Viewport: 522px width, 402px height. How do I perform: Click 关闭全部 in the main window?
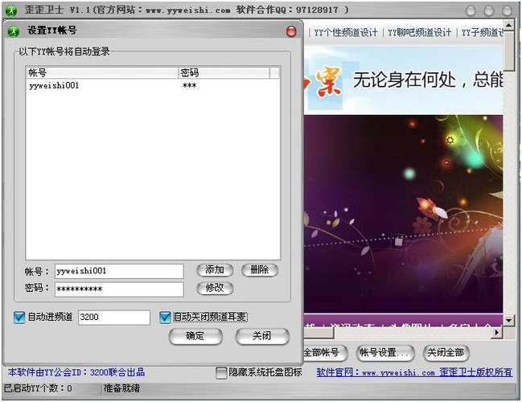click(446, 353)
